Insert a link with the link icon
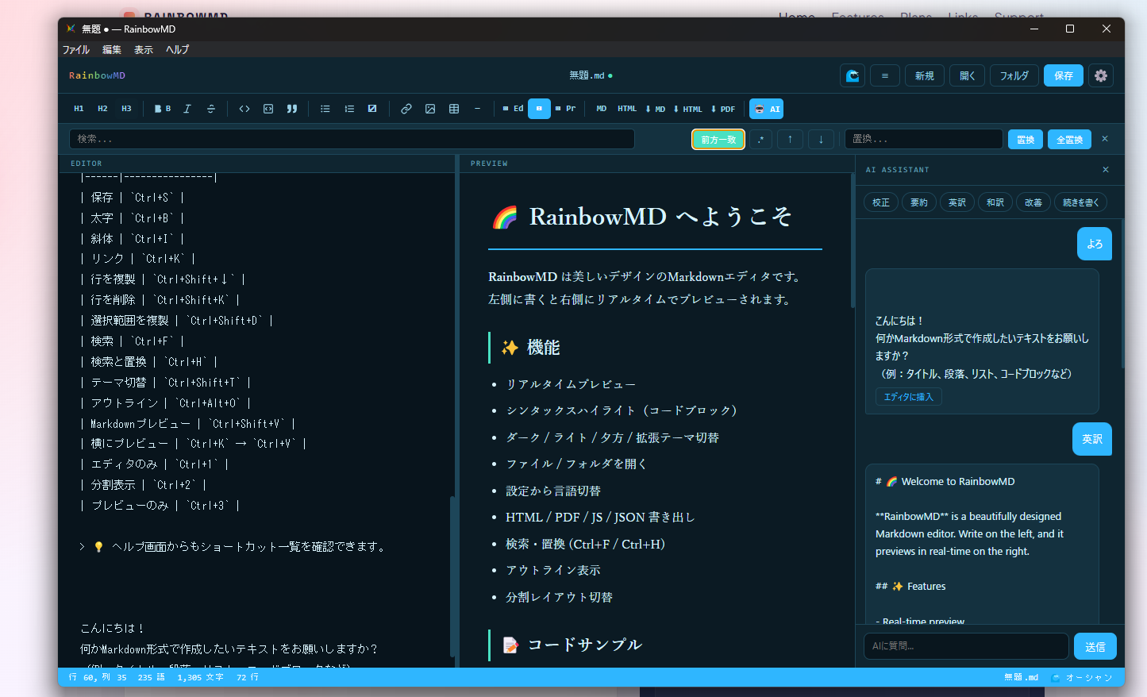 (406, 109)
